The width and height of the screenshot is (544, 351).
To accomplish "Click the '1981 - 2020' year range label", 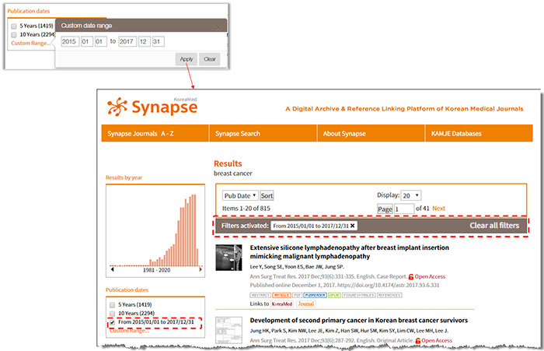I will tap(156, 270).
